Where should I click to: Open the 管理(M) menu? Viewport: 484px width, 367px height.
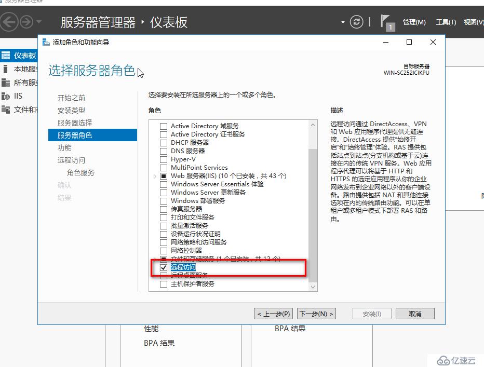(414, 22)
